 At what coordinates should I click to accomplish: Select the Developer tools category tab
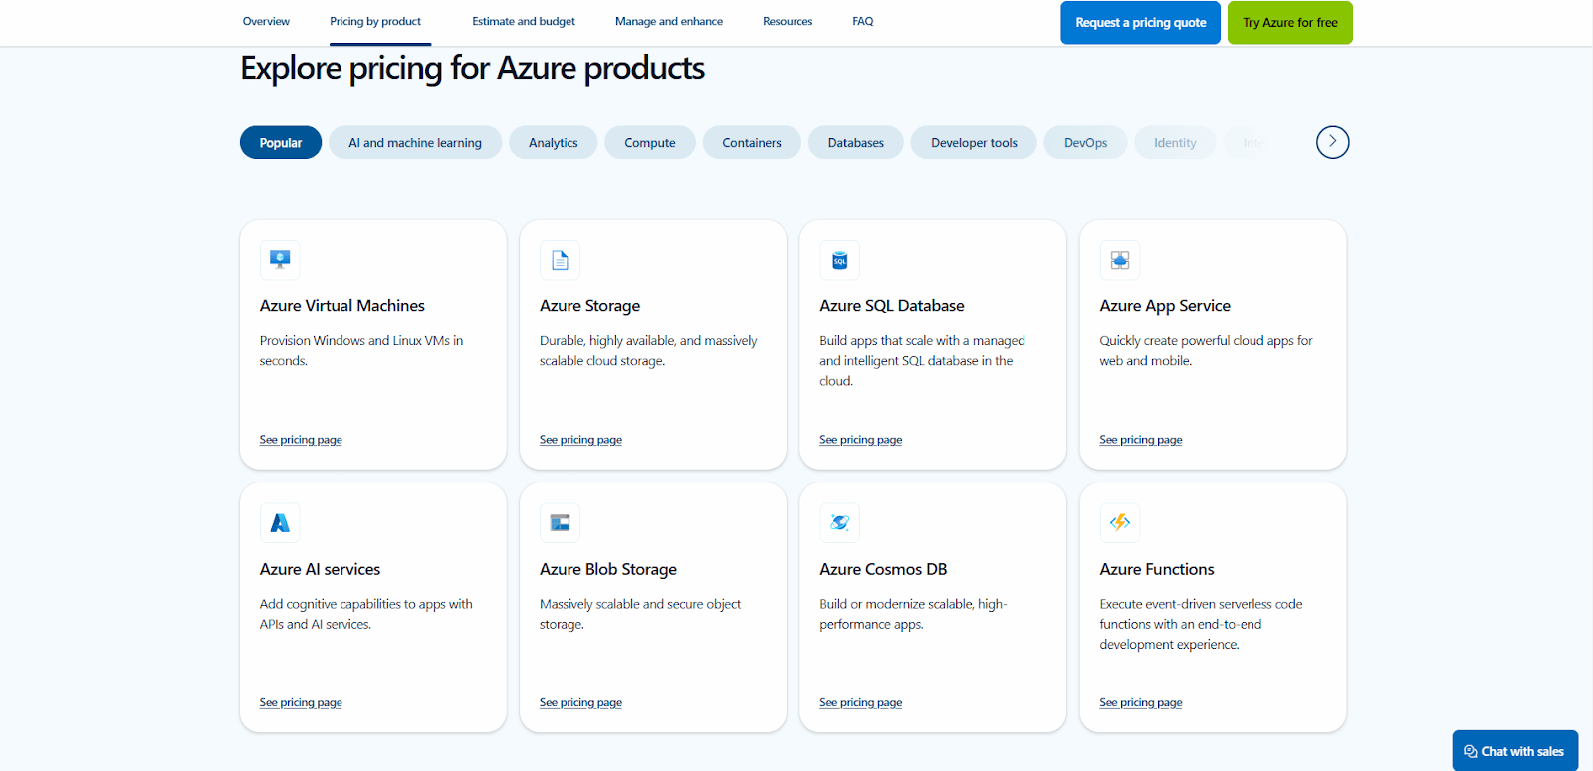[x=974, y=142]
